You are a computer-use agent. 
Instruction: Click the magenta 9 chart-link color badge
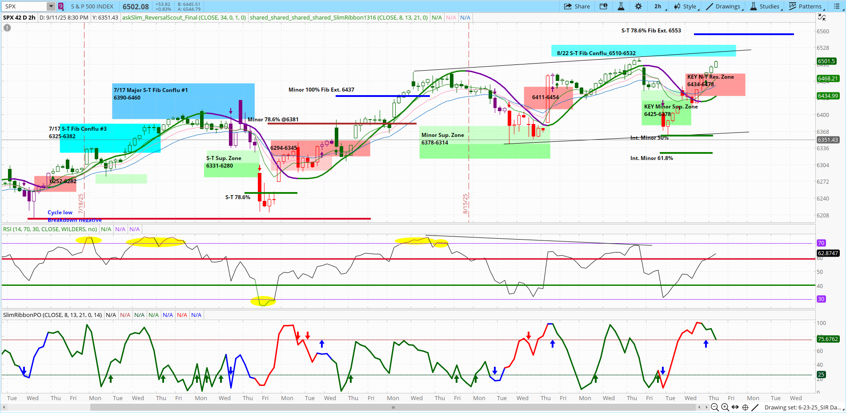point(60,6)
